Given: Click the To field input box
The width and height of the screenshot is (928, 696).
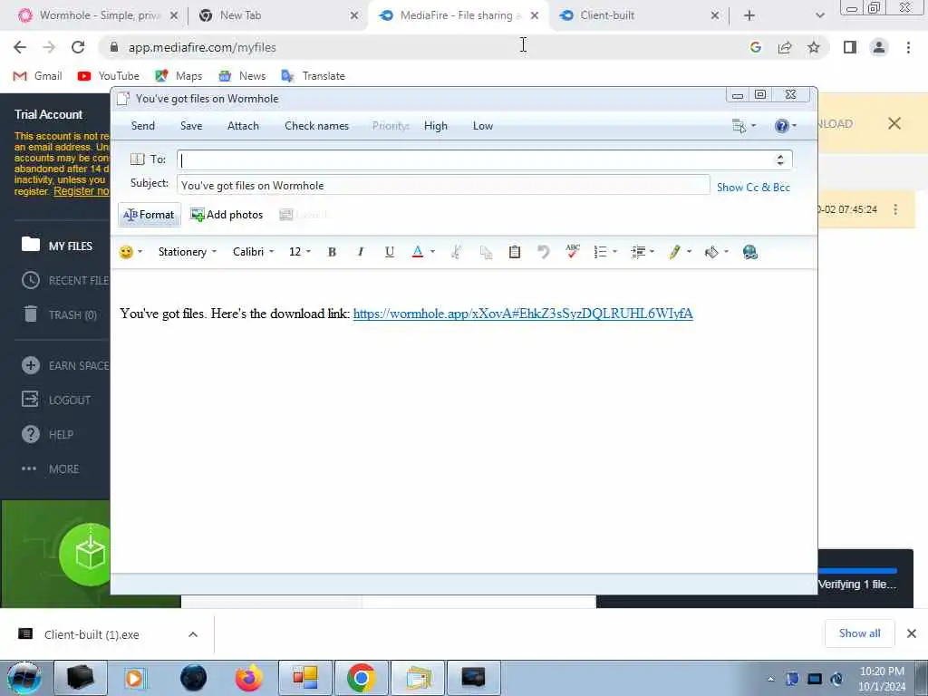Looking at the screenshot, I should pos(484,159).
